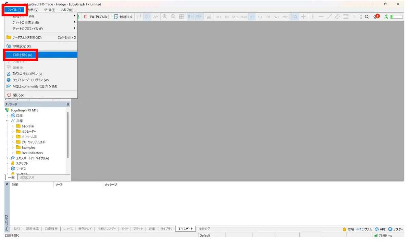
Task: Select the H4 timeframe
Action: point(260,16)
